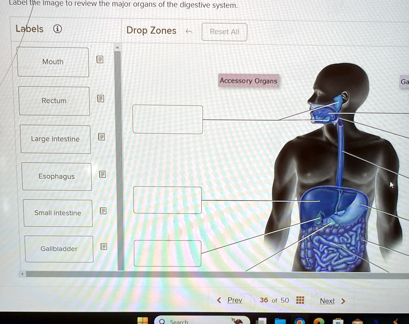409x324 pixels.
Task: Select the Esophagus label tile
Action: coord(56,176)
